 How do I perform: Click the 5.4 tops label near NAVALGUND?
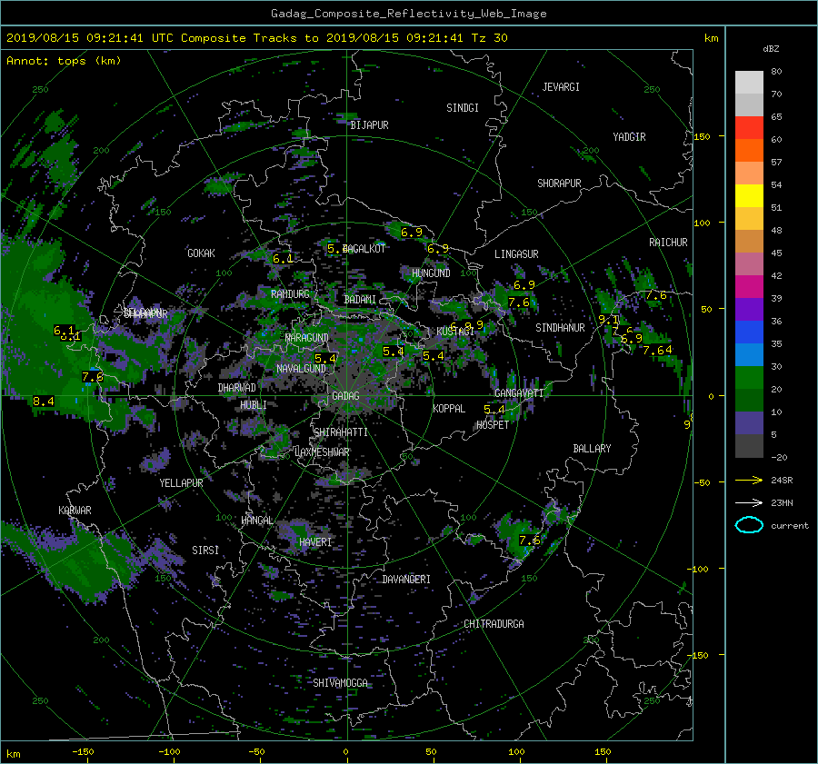click(x=325, y=358)
